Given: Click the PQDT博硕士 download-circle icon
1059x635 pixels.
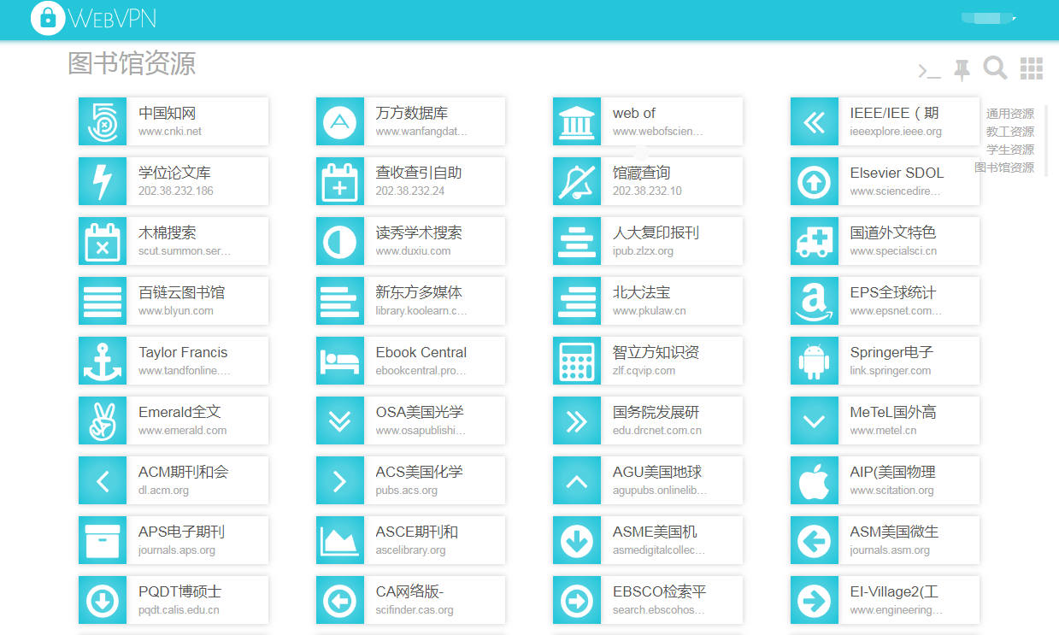Looking at the screenshot, I should point(103,600).
